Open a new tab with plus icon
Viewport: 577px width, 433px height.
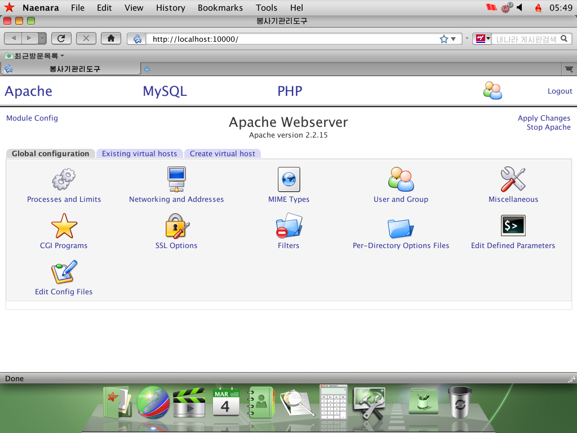point(147,69)
